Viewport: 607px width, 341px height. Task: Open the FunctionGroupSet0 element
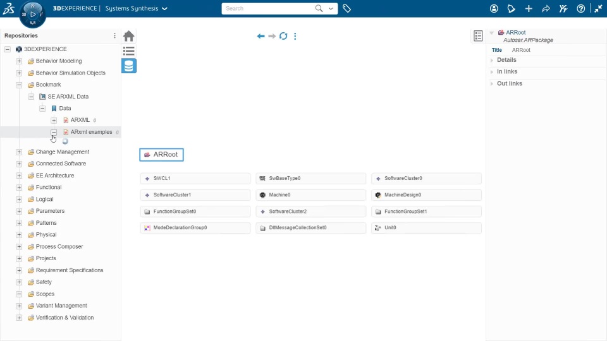pos(195,212)
